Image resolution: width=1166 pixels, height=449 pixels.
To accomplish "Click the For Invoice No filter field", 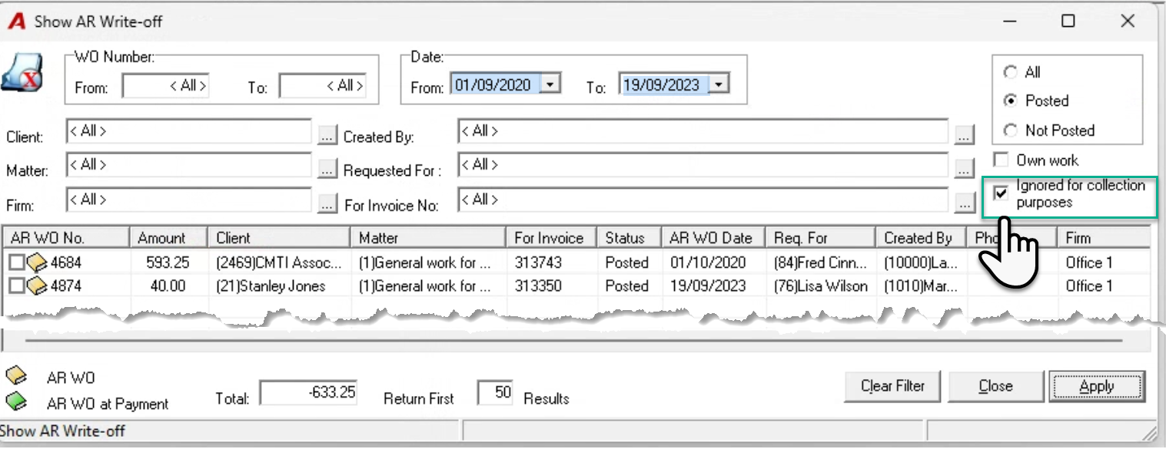I will 703,200.
